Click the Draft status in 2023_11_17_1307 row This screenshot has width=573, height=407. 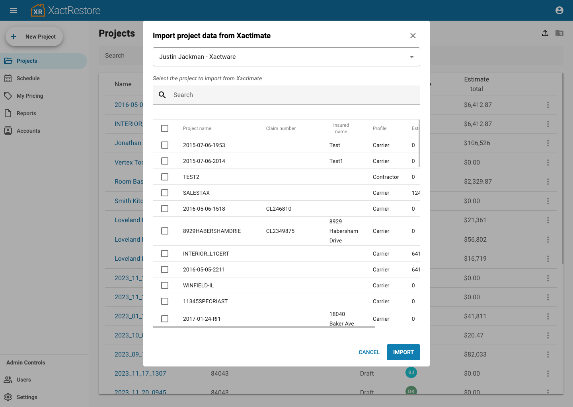click(367, 374)
